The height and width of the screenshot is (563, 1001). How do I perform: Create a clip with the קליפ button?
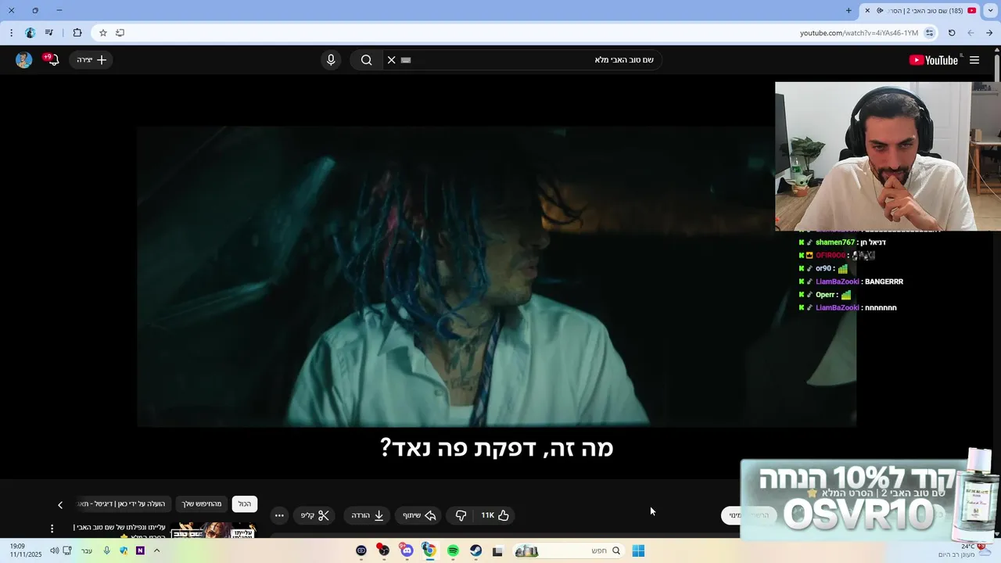315,515
